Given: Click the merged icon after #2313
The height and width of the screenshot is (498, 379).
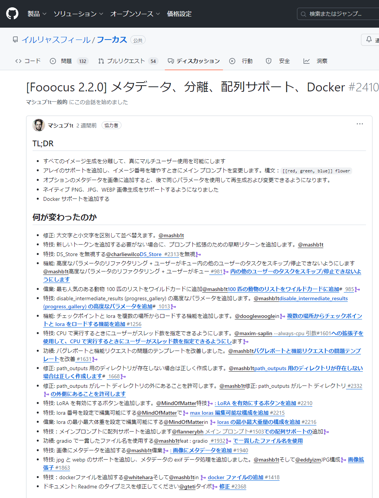Looking at the screenshot, I should point(198,254).
